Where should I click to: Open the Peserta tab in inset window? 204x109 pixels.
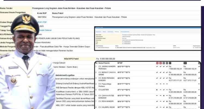point(104,32)
